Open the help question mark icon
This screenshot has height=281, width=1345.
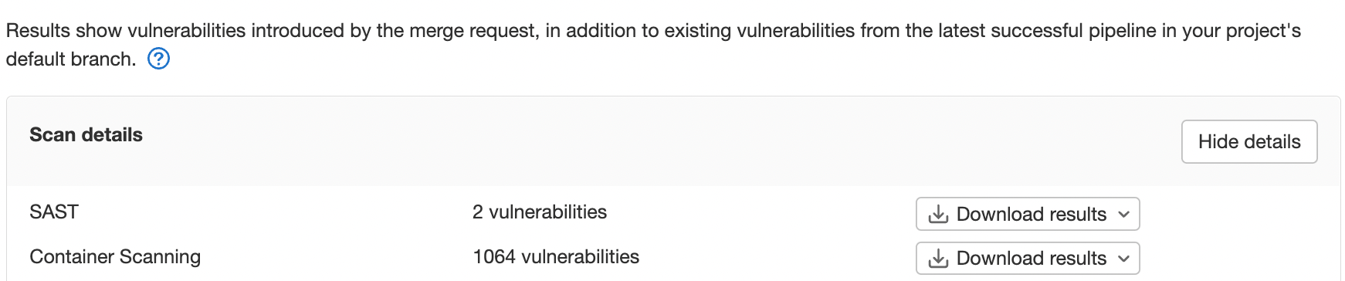pyautogui.click(x=158, y=59)
